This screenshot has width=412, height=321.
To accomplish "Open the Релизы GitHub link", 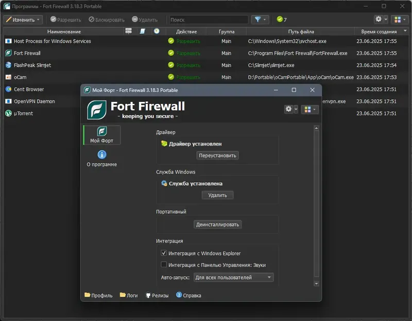I will click(157, 295).
